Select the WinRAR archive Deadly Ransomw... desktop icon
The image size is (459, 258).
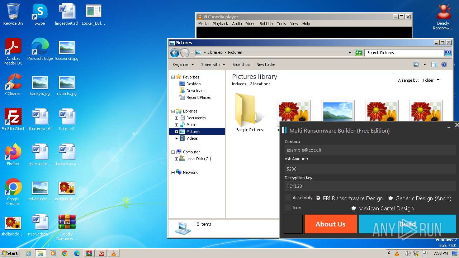[x=67, y=227]
